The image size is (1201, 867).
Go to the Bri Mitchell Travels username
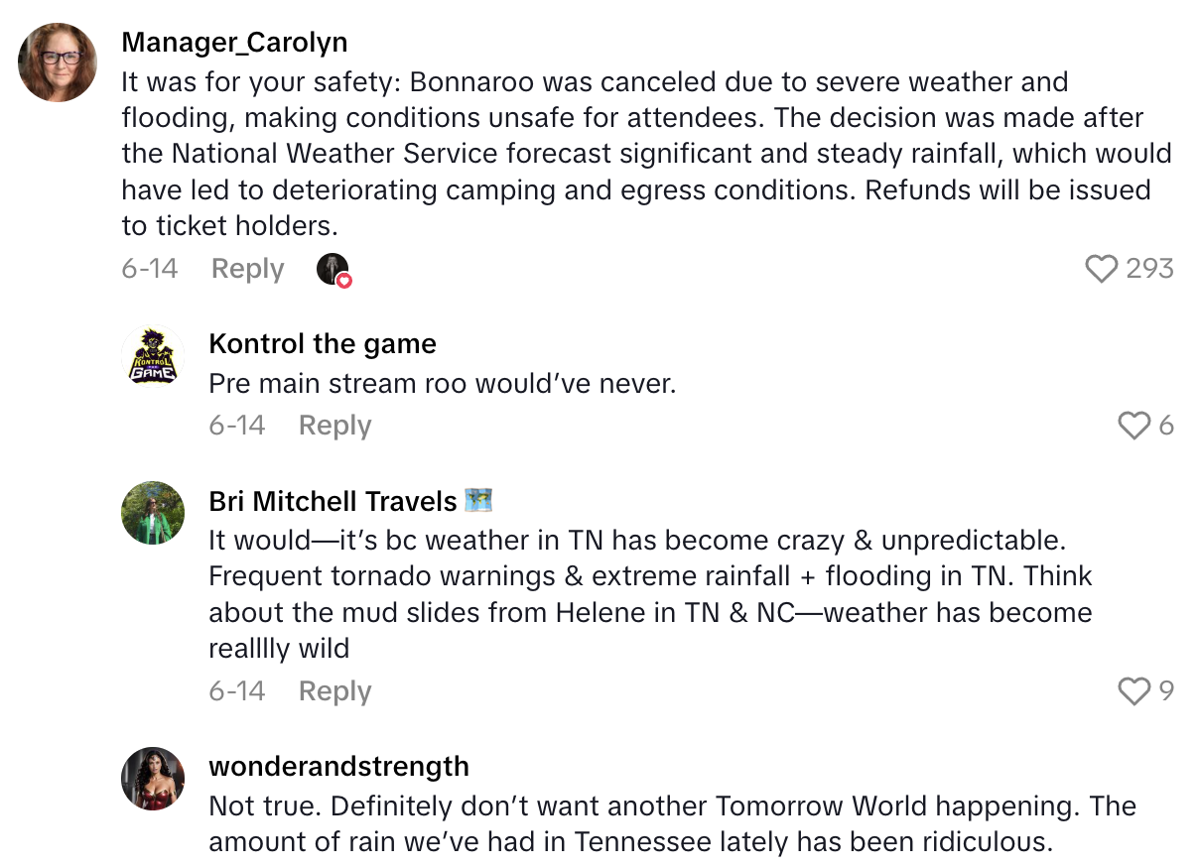pyautogui.click(x=333, y=501)
